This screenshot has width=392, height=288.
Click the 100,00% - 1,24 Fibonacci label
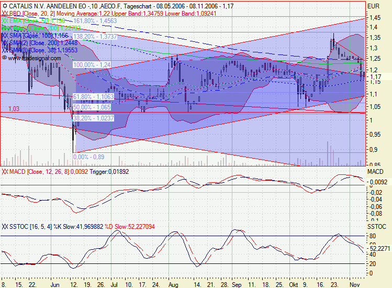[92, 64]
